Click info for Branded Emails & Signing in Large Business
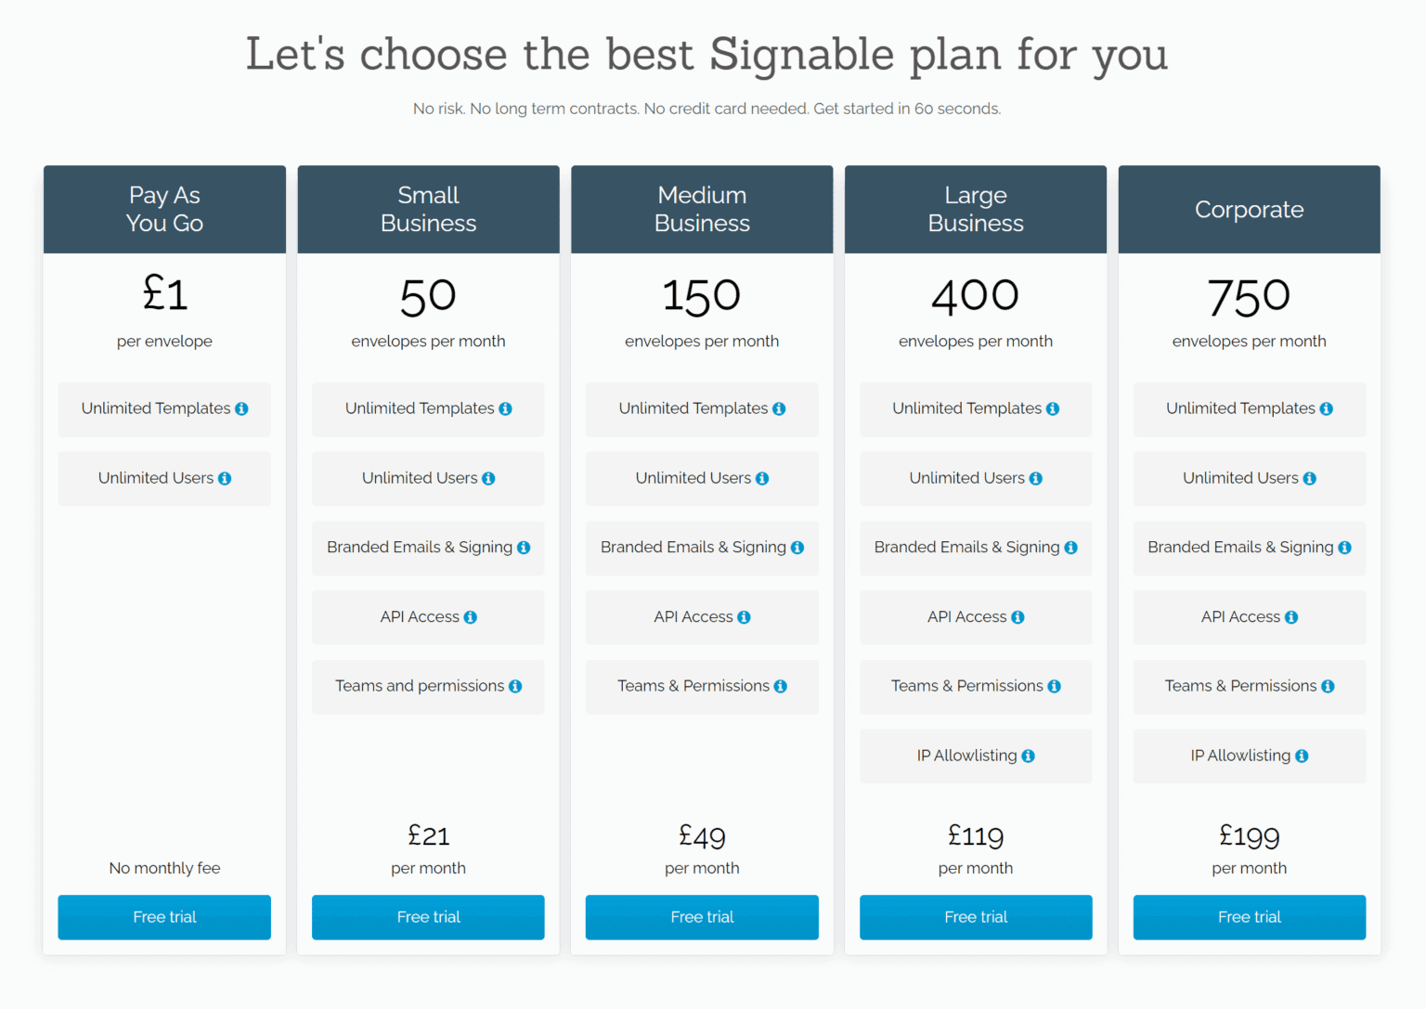 pos(1070,548)
